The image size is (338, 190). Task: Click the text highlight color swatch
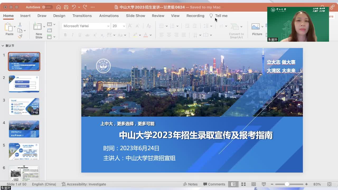point(135,35)
